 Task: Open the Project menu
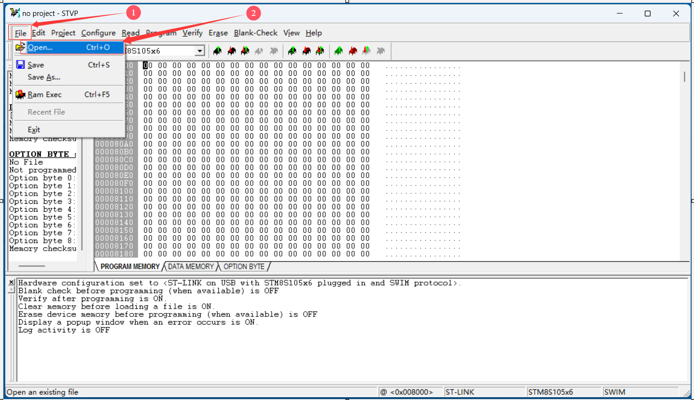(x=63, y=33)
